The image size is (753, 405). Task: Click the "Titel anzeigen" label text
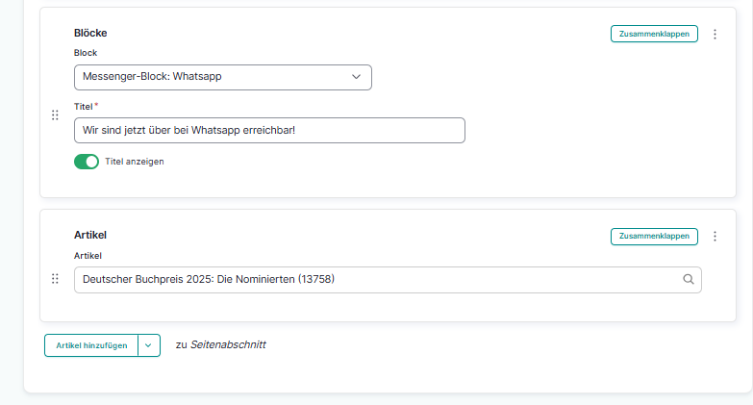[x=135, y=162]
